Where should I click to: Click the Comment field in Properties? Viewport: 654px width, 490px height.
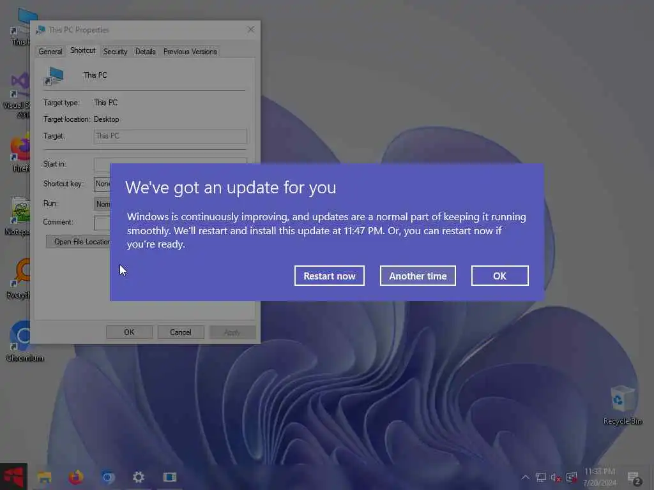click(x=102, y=223)
